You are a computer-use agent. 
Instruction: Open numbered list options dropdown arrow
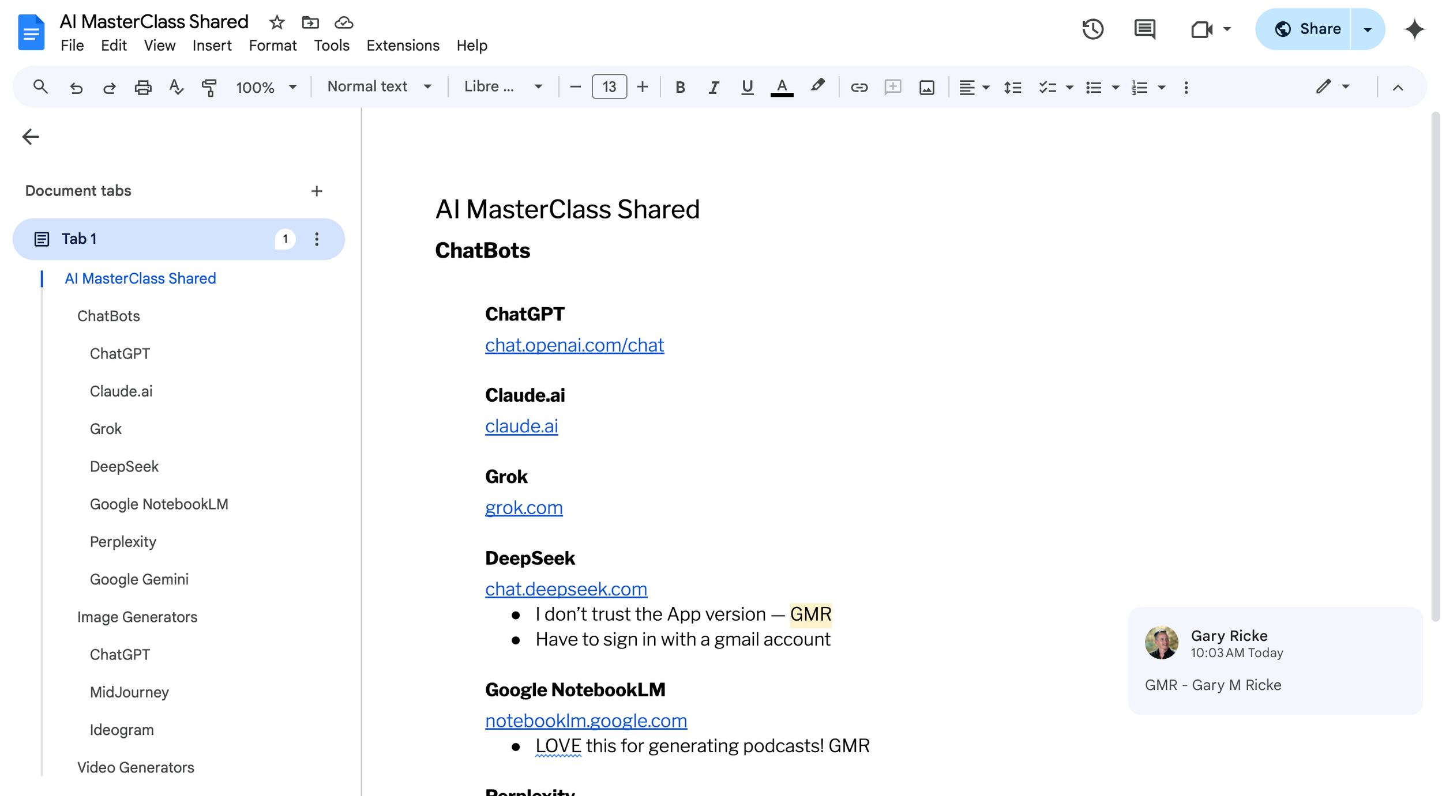(x=1162, y=87)
